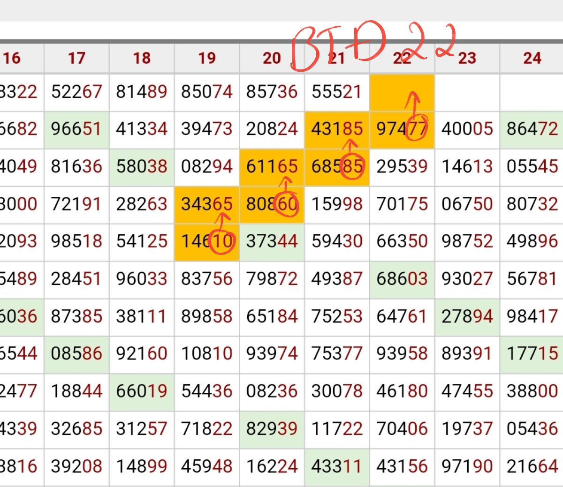Select green highlighted cell 37344
This screenshot has width=563, height=487.
point(272,241)
